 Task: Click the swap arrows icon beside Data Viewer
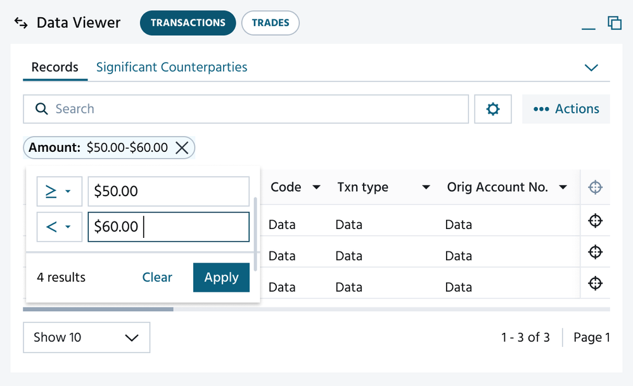(21, 23)
